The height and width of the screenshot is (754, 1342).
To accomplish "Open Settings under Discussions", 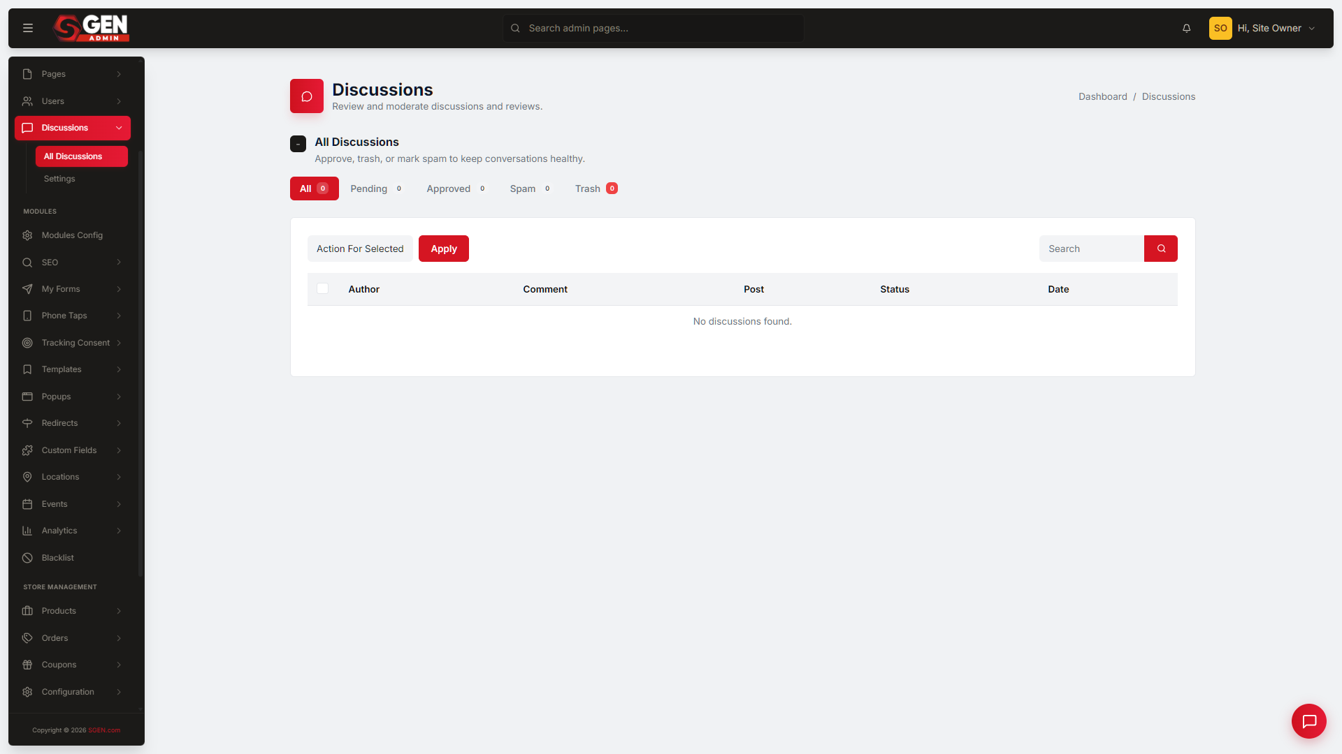I will click(59, 179).
